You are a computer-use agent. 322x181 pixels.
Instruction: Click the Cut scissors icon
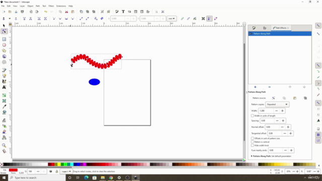point(66,12)
